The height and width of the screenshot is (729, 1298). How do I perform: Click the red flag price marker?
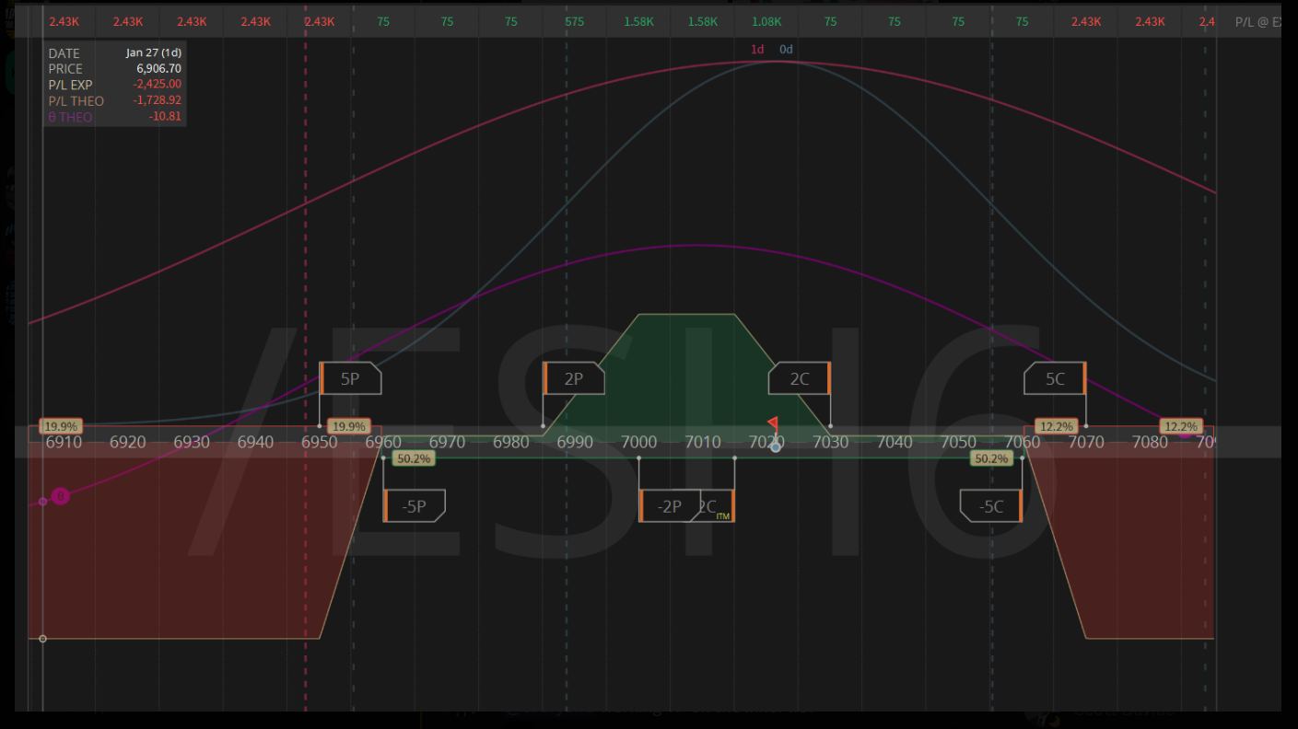pyautogui.click(x=773, y=423)
